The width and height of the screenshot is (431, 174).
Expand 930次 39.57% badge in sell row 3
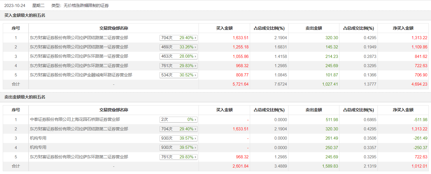pos(178,138)
